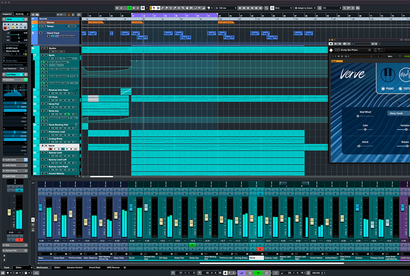Select the PIANO radio option in Verve
410x276 pixels.
click(383, 88)
